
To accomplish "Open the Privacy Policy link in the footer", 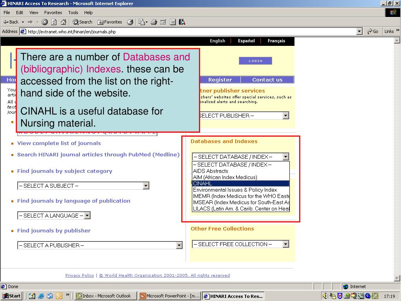I will coord(79,276).
